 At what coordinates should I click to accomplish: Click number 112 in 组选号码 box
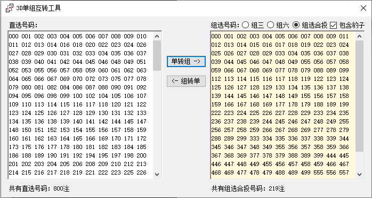pyautogui.click(x=216, y=79)
